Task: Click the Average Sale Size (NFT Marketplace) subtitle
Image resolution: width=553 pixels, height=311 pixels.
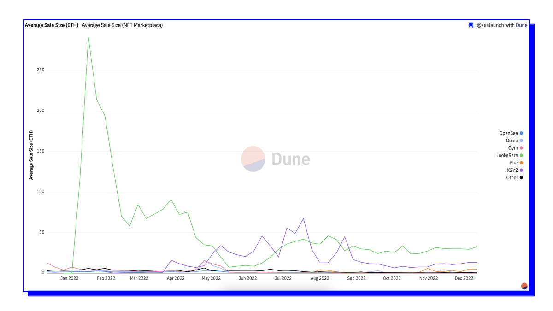Action: coord(122,25)
